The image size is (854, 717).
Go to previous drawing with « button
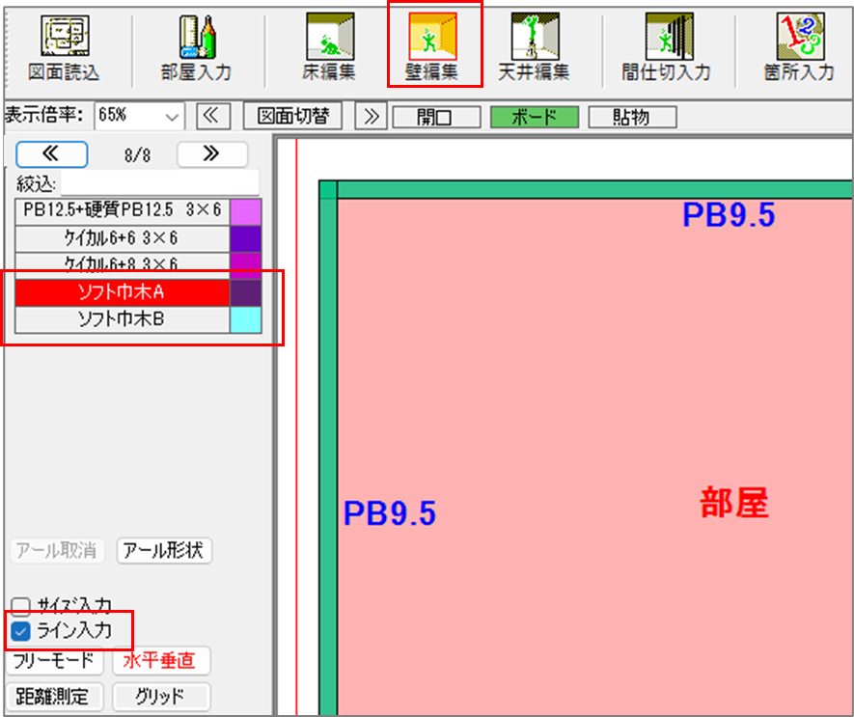click(212, 117)
